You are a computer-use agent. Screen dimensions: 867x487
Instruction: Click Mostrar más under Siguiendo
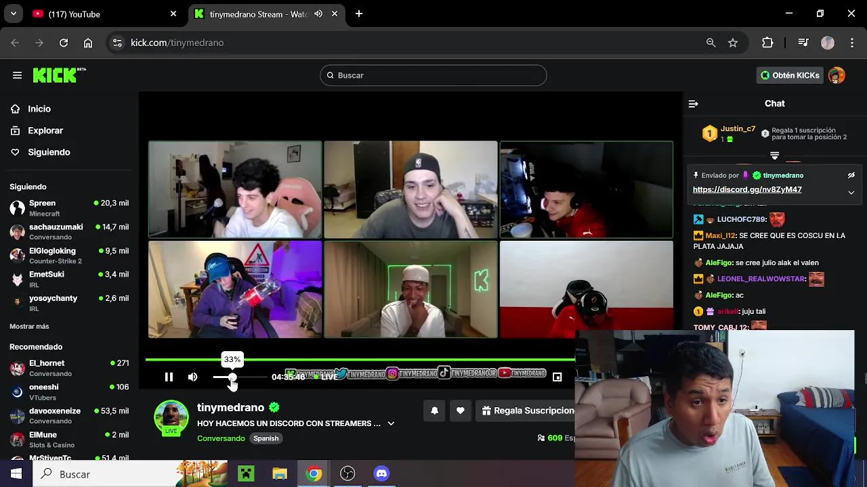pyautogui.click(x=29, y=326)
